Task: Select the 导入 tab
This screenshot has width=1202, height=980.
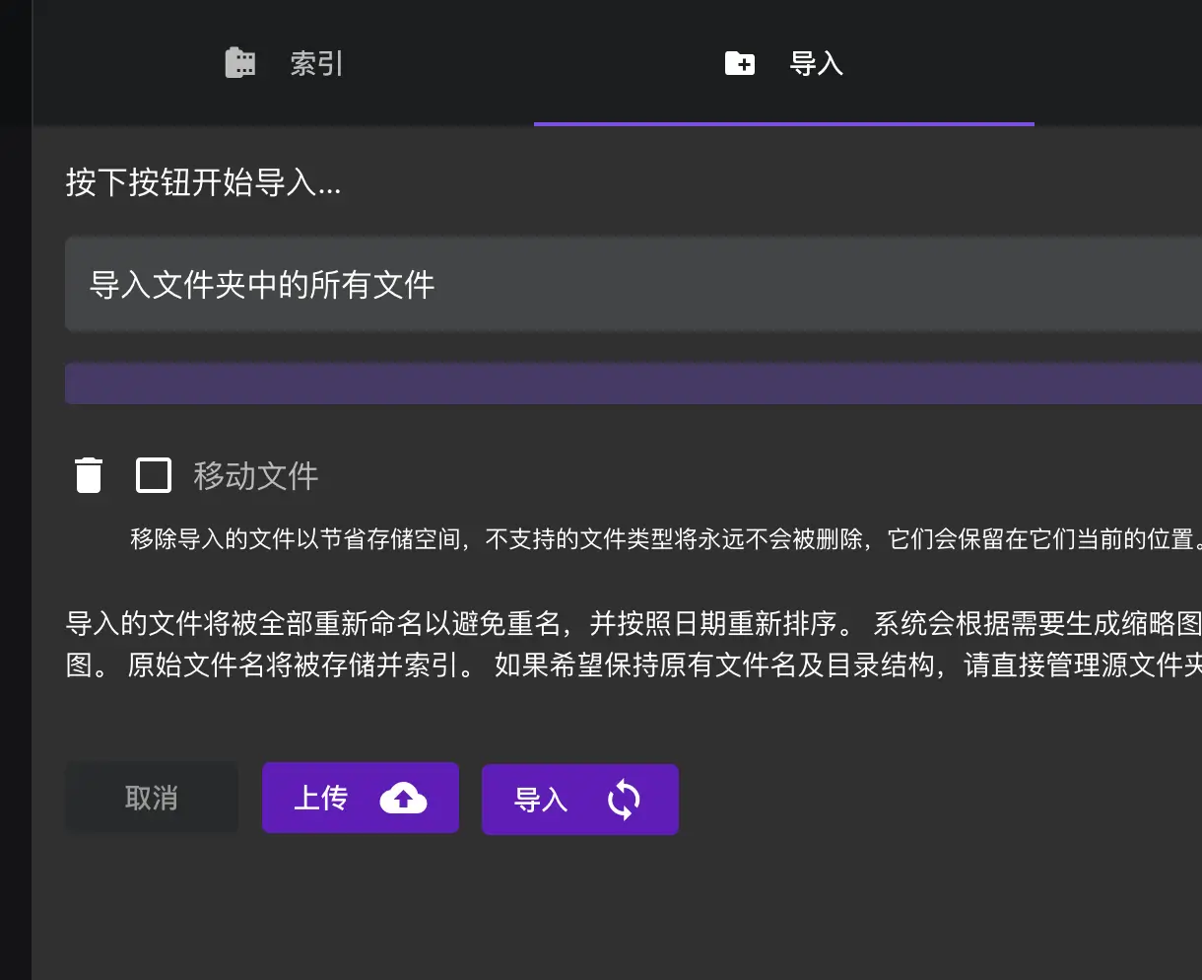Action: coord(784,64)
